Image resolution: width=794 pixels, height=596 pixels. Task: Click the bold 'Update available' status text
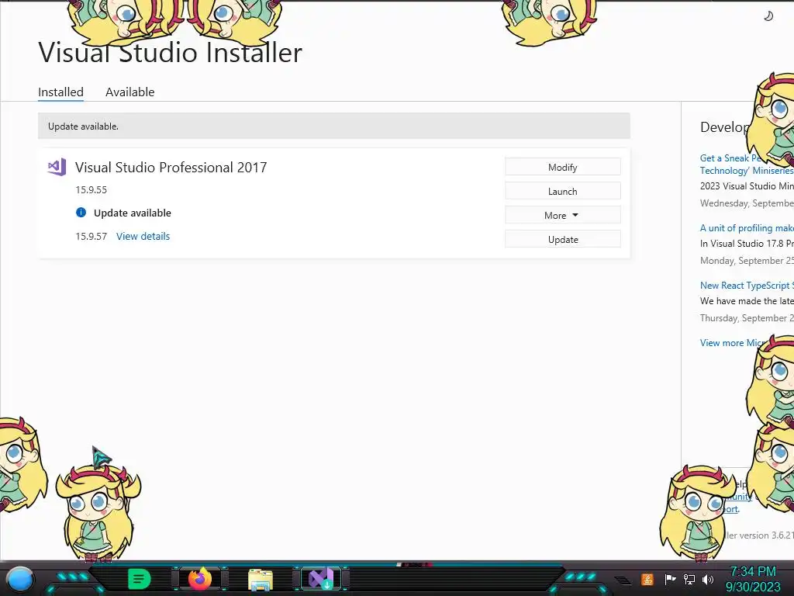pyautogui.click(x=132, y=213)
